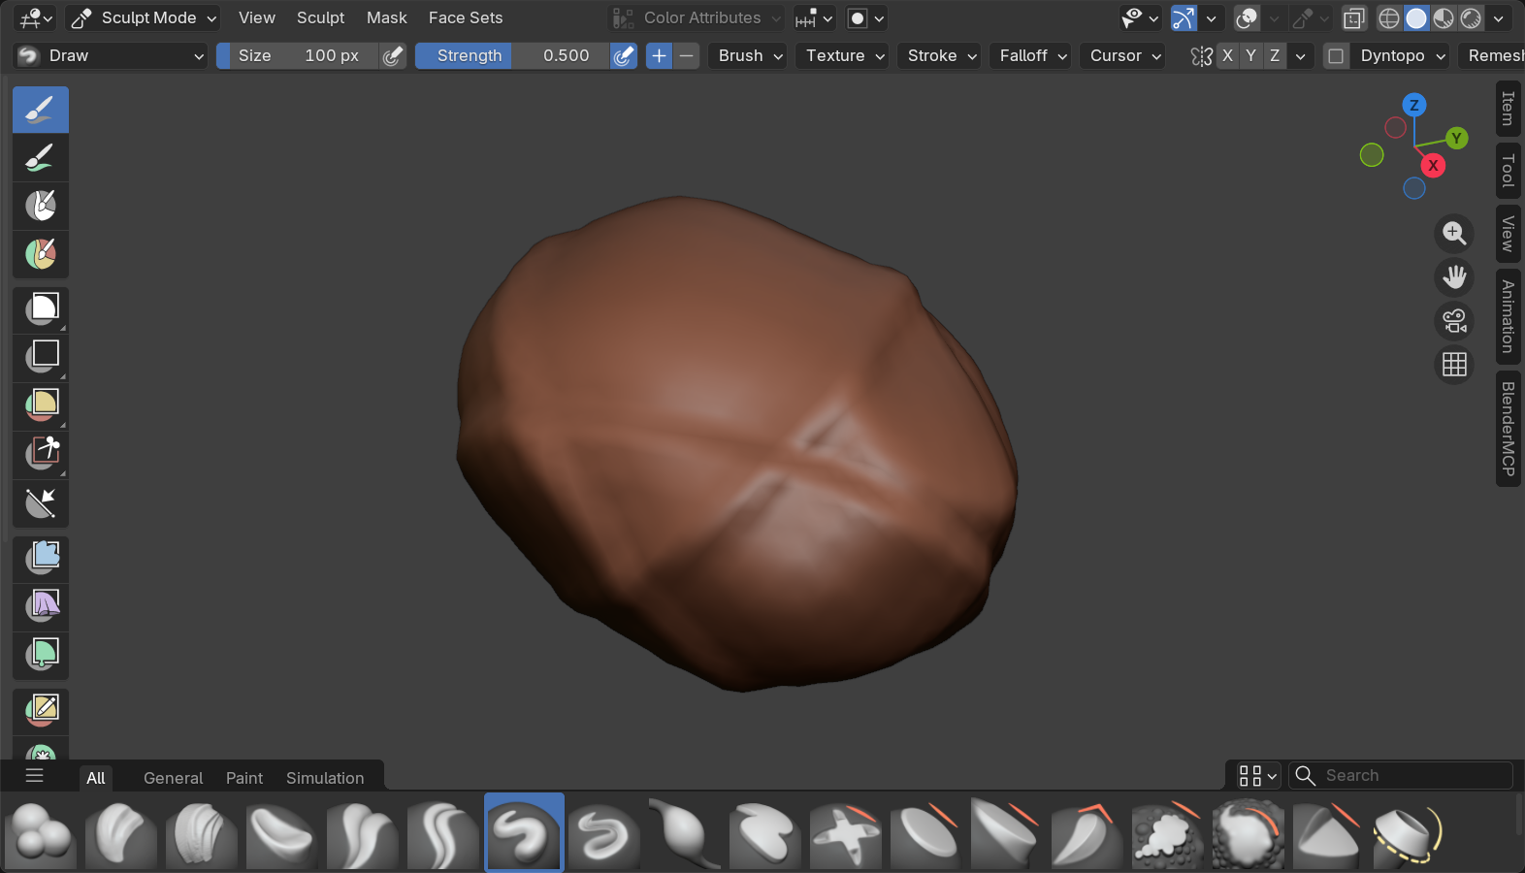This screenshot has height=873, width=1525.
Task: Toggle the camera view button
Action: point(1454,321)
